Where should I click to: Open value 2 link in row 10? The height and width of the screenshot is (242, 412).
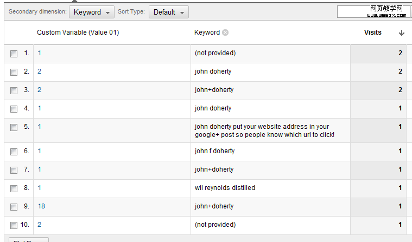tap(40, 225)
